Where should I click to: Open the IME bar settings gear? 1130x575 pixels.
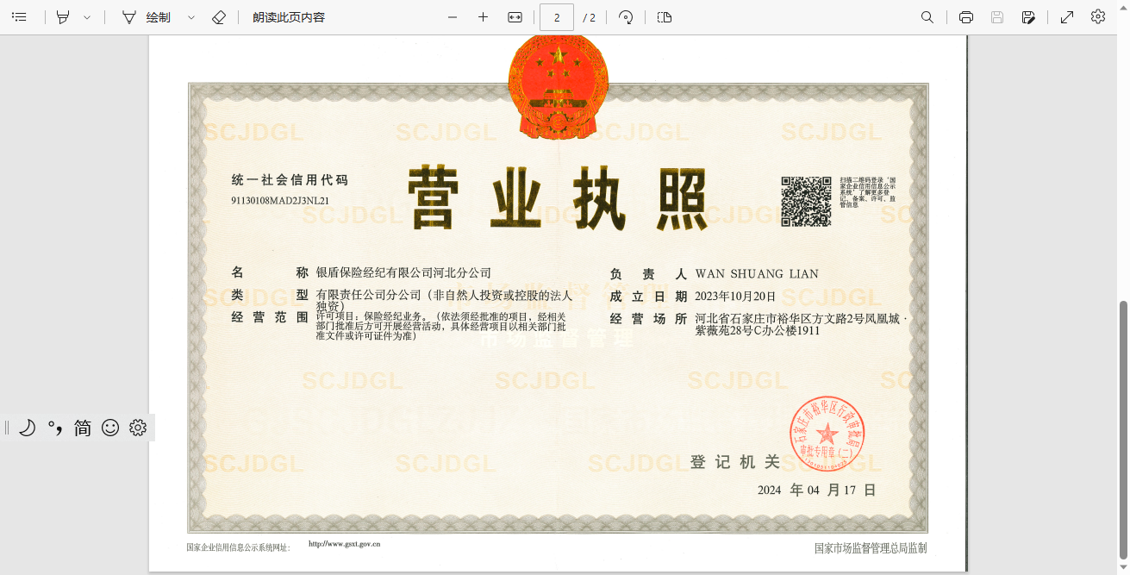click(138, 428)
